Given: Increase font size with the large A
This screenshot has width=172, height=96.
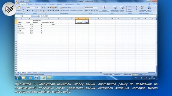Looking at the screenshot, I should pyautogui.click(x=42, y=8).
